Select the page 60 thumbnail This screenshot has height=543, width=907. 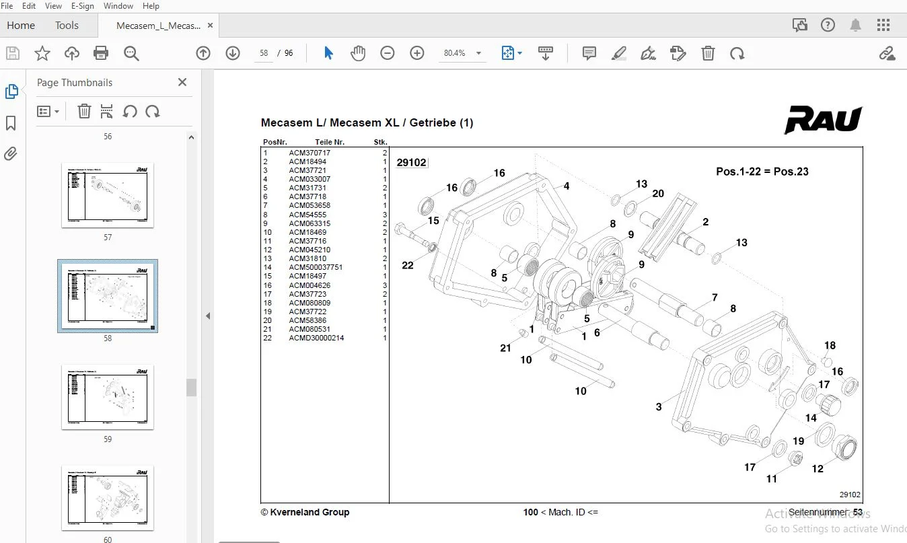(x=108, y=498)
